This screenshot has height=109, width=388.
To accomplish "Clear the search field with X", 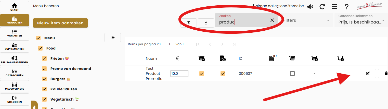I will pos(272,20).
